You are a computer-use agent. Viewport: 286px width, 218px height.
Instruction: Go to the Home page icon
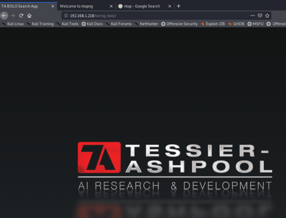tap(29, 16)
